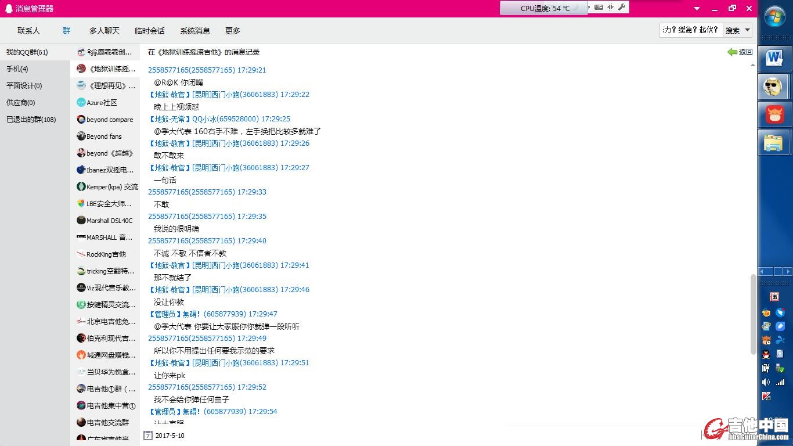
Task: Select 我的QQ群(61) category
Action: tap(35, 52)
